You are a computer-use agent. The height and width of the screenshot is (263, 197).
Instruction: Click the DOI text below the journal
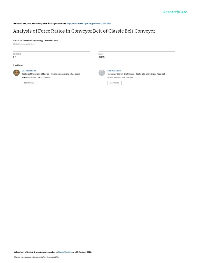[x=24, y=44]
